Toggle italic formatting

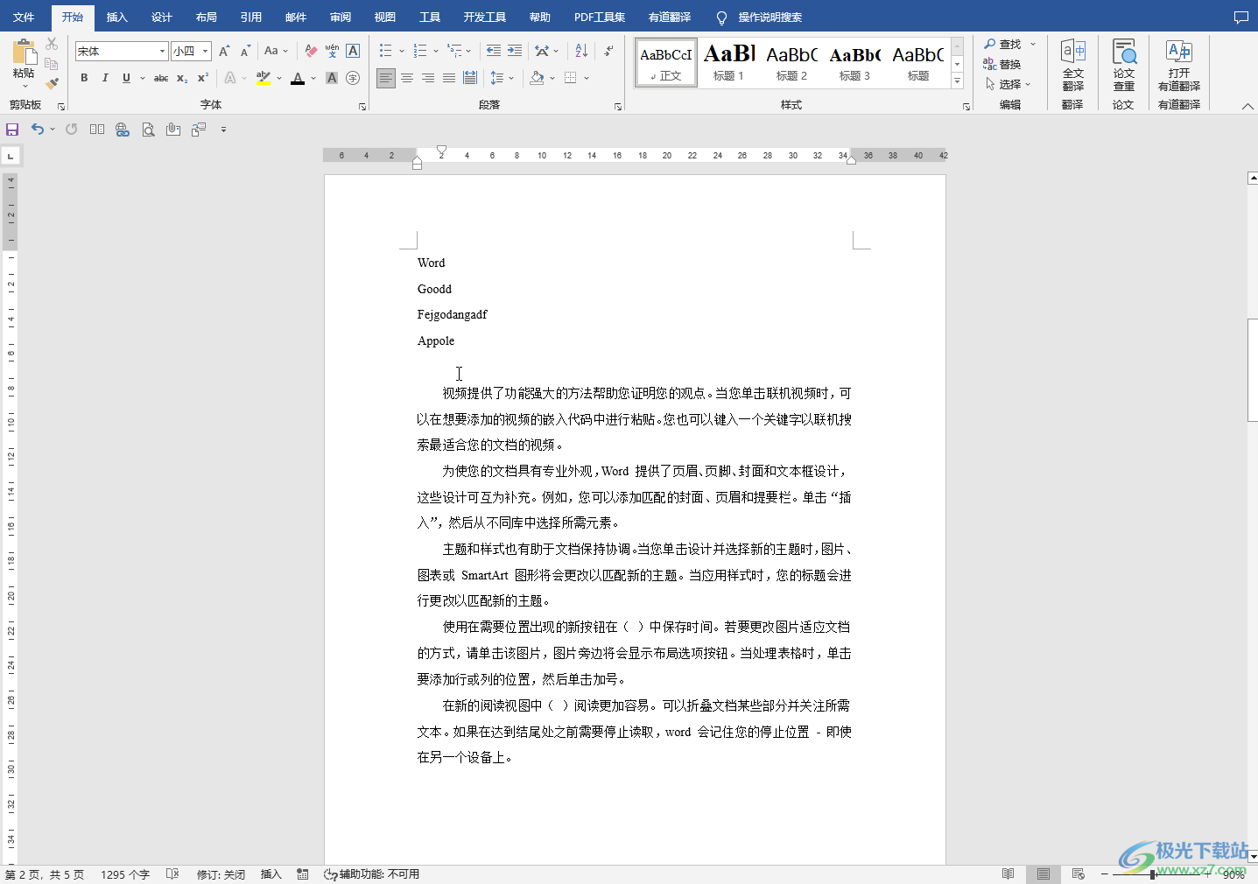(x=105, y=78)
